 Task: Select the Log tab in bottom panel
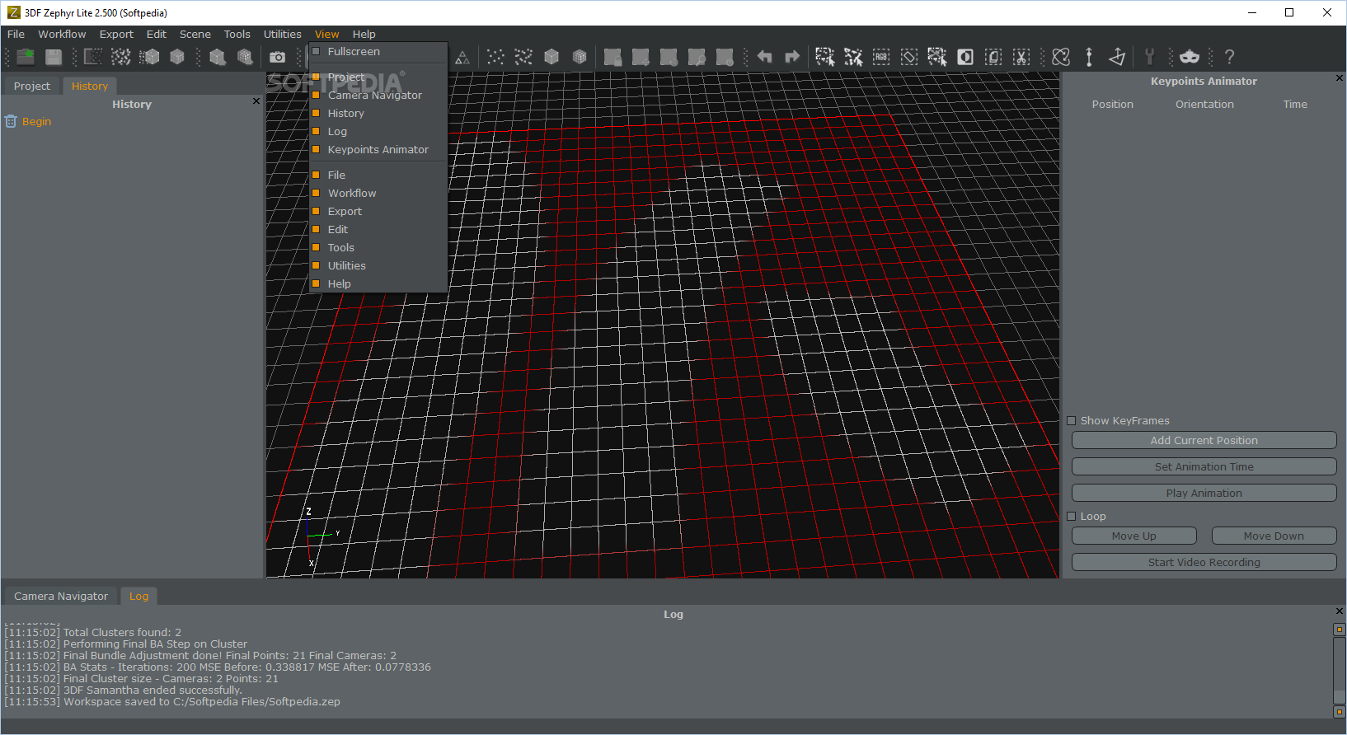pyautogui.click(x=138, y=596)
